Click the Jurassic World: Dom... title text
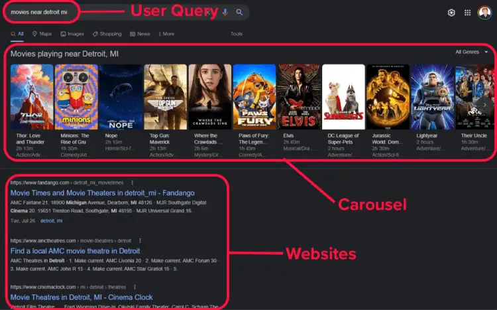The height and width of the screenshot is (310, 497). click(x=388, y=139)
